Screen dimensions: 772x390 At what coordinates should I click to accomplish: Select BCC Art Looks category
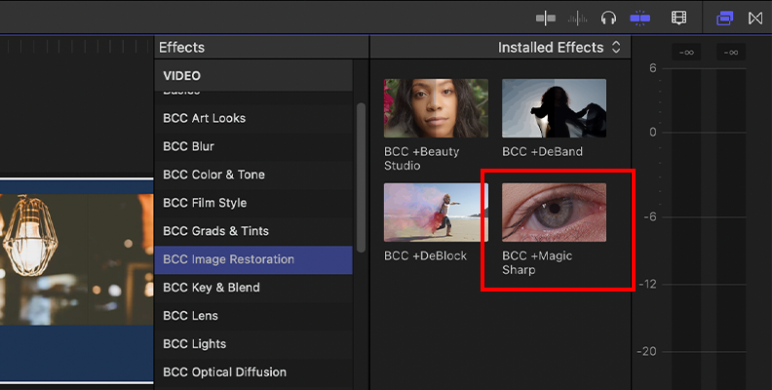253,118
